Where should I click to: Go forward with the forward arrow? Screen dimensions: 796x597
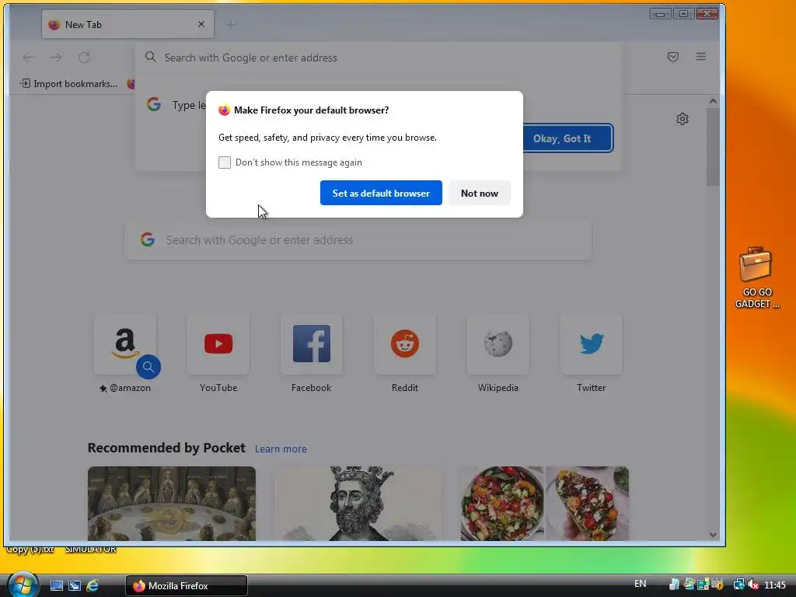pos(56,58)
